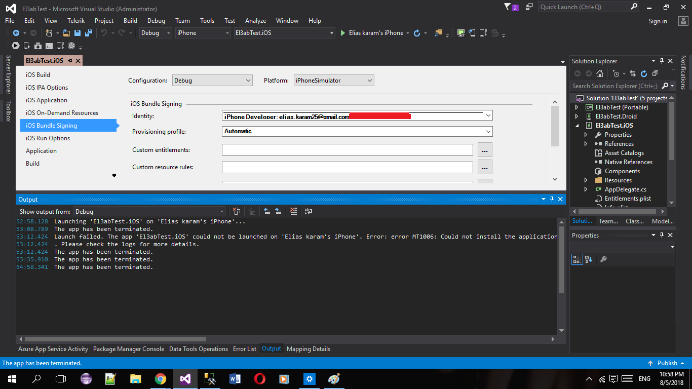The width and height of the screenshot is (692, 389).
Task: Start debugging with the green play arrow
Action: coord(343,33)
